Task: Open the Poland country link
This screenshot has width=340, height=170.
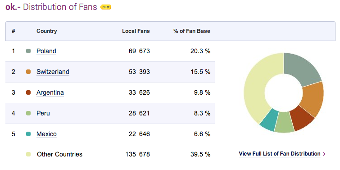Action: point(46,51)
